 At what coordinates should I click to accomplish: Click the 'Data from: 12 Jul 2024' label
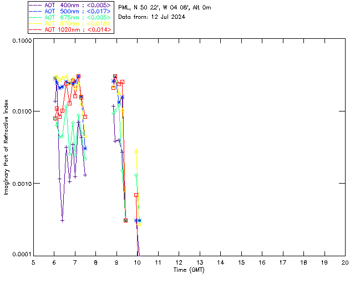151,17
